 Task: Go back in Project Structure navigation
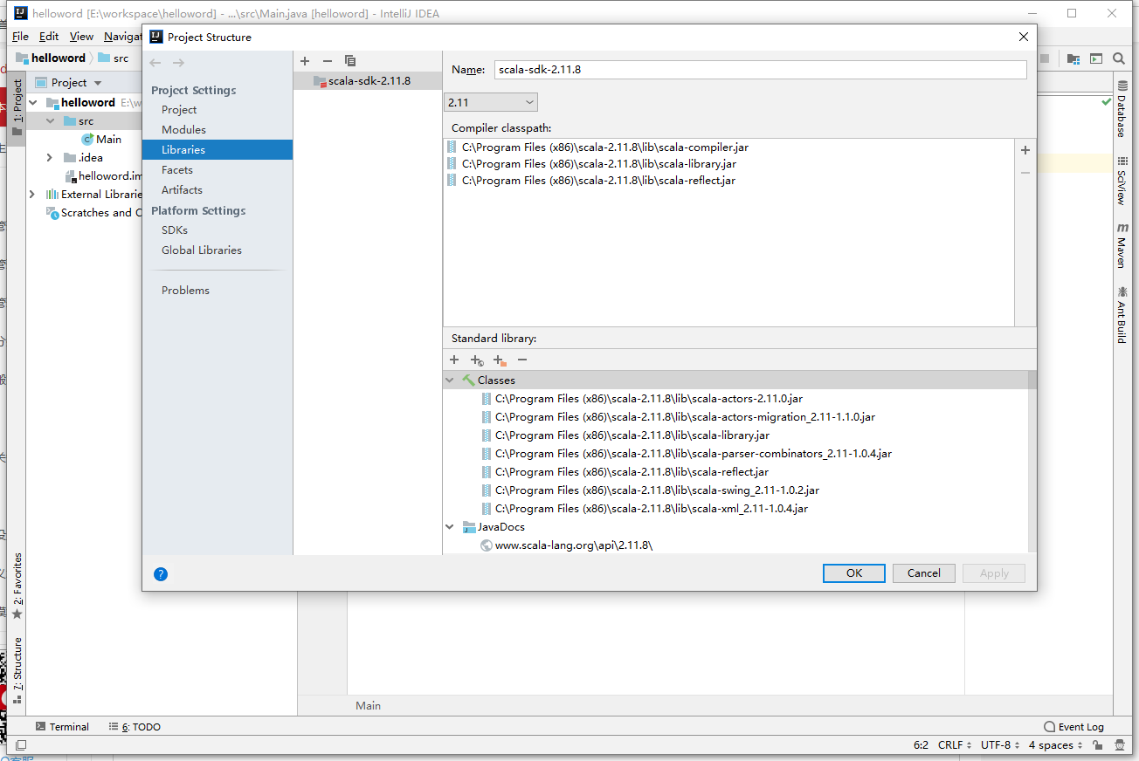coord(155,63)
